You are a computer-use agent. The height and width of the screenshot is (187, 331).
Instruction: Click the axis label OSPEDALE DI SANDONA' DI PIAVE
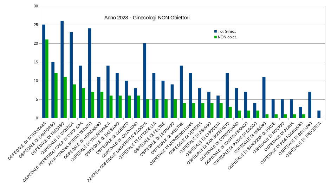[251, 146]
